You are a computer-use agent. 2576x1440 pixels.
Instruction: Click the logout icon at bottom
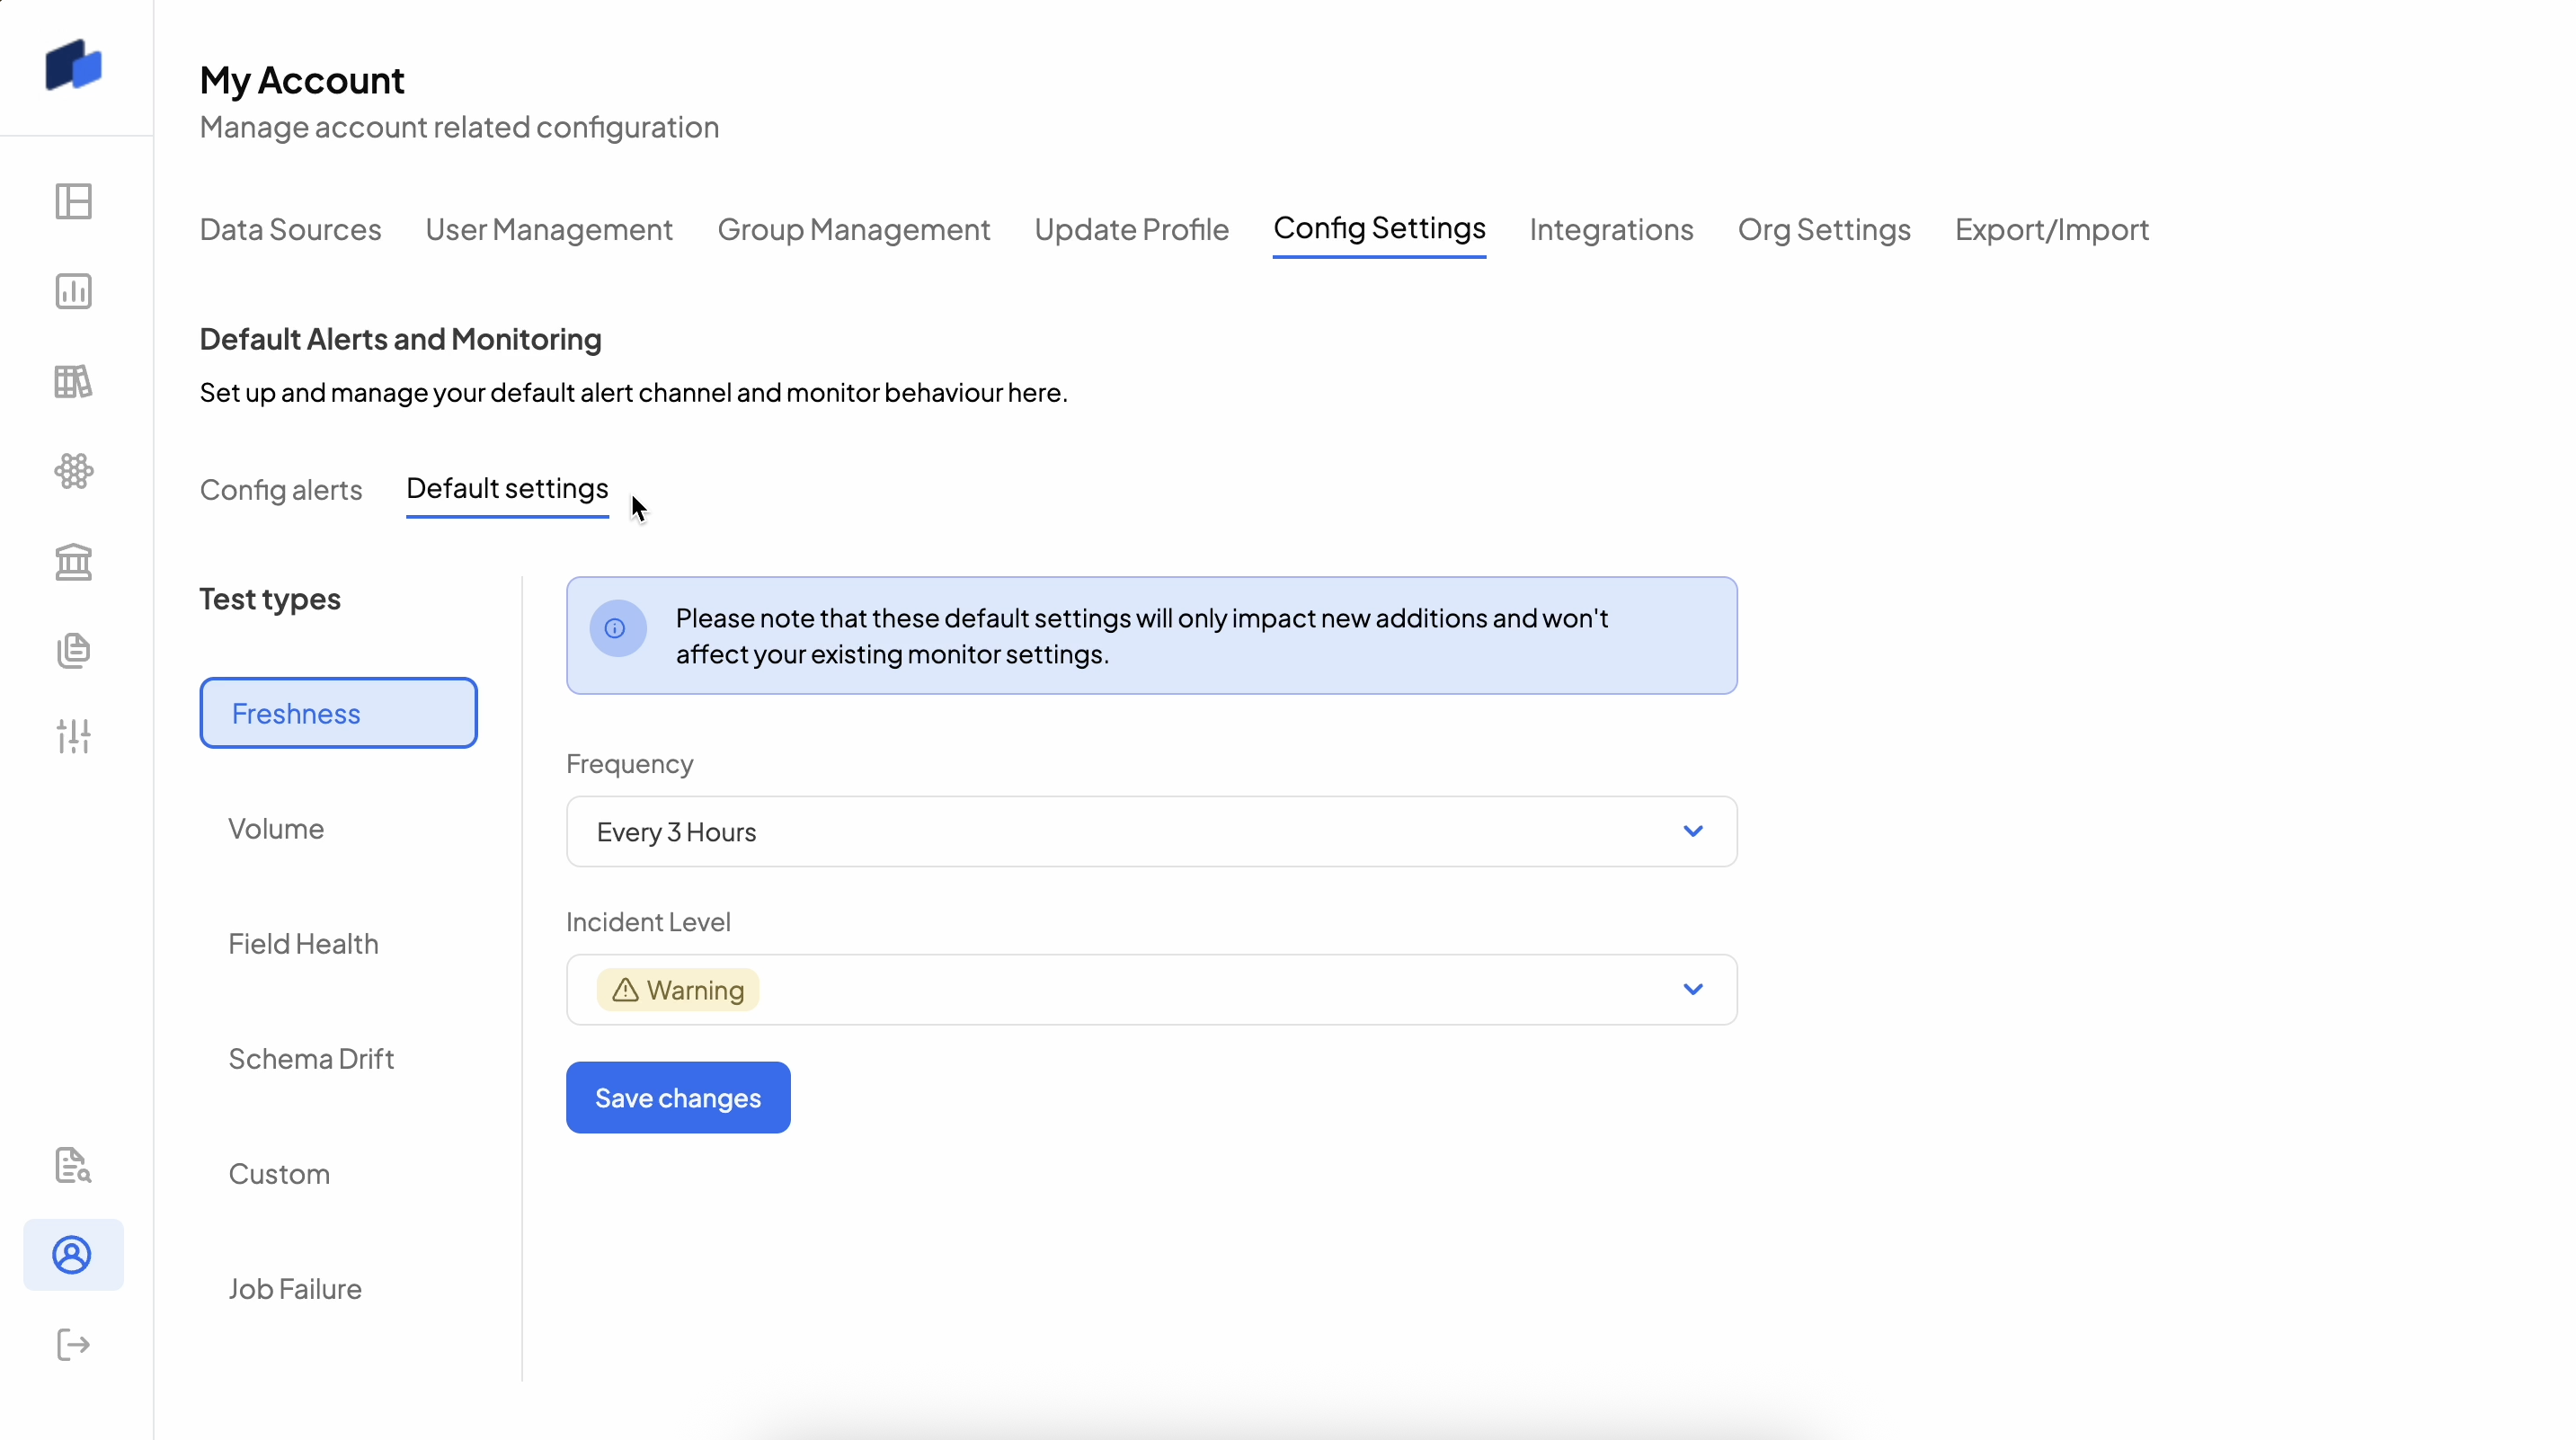pos(73,1345)
